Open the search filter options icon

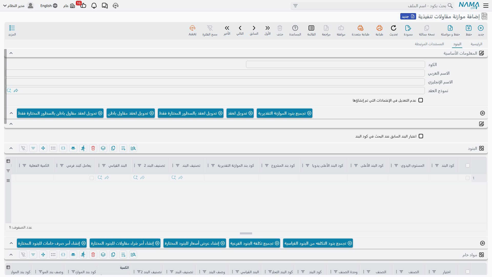pos(295,6)
